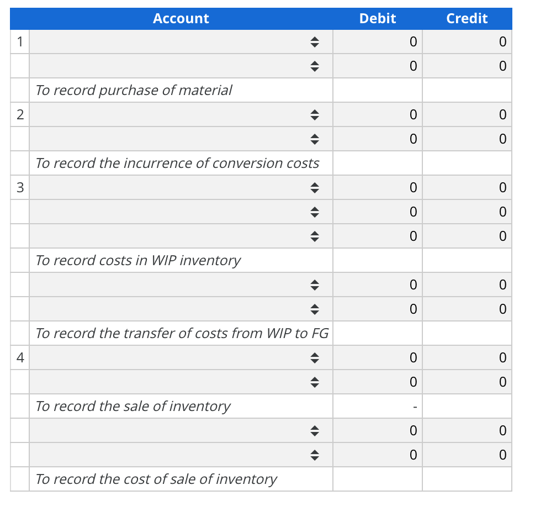Click credit field on entry 3 third line
The height and width of the screenshot is (506, 551).
pyautogui.click(x=467, y=236)
